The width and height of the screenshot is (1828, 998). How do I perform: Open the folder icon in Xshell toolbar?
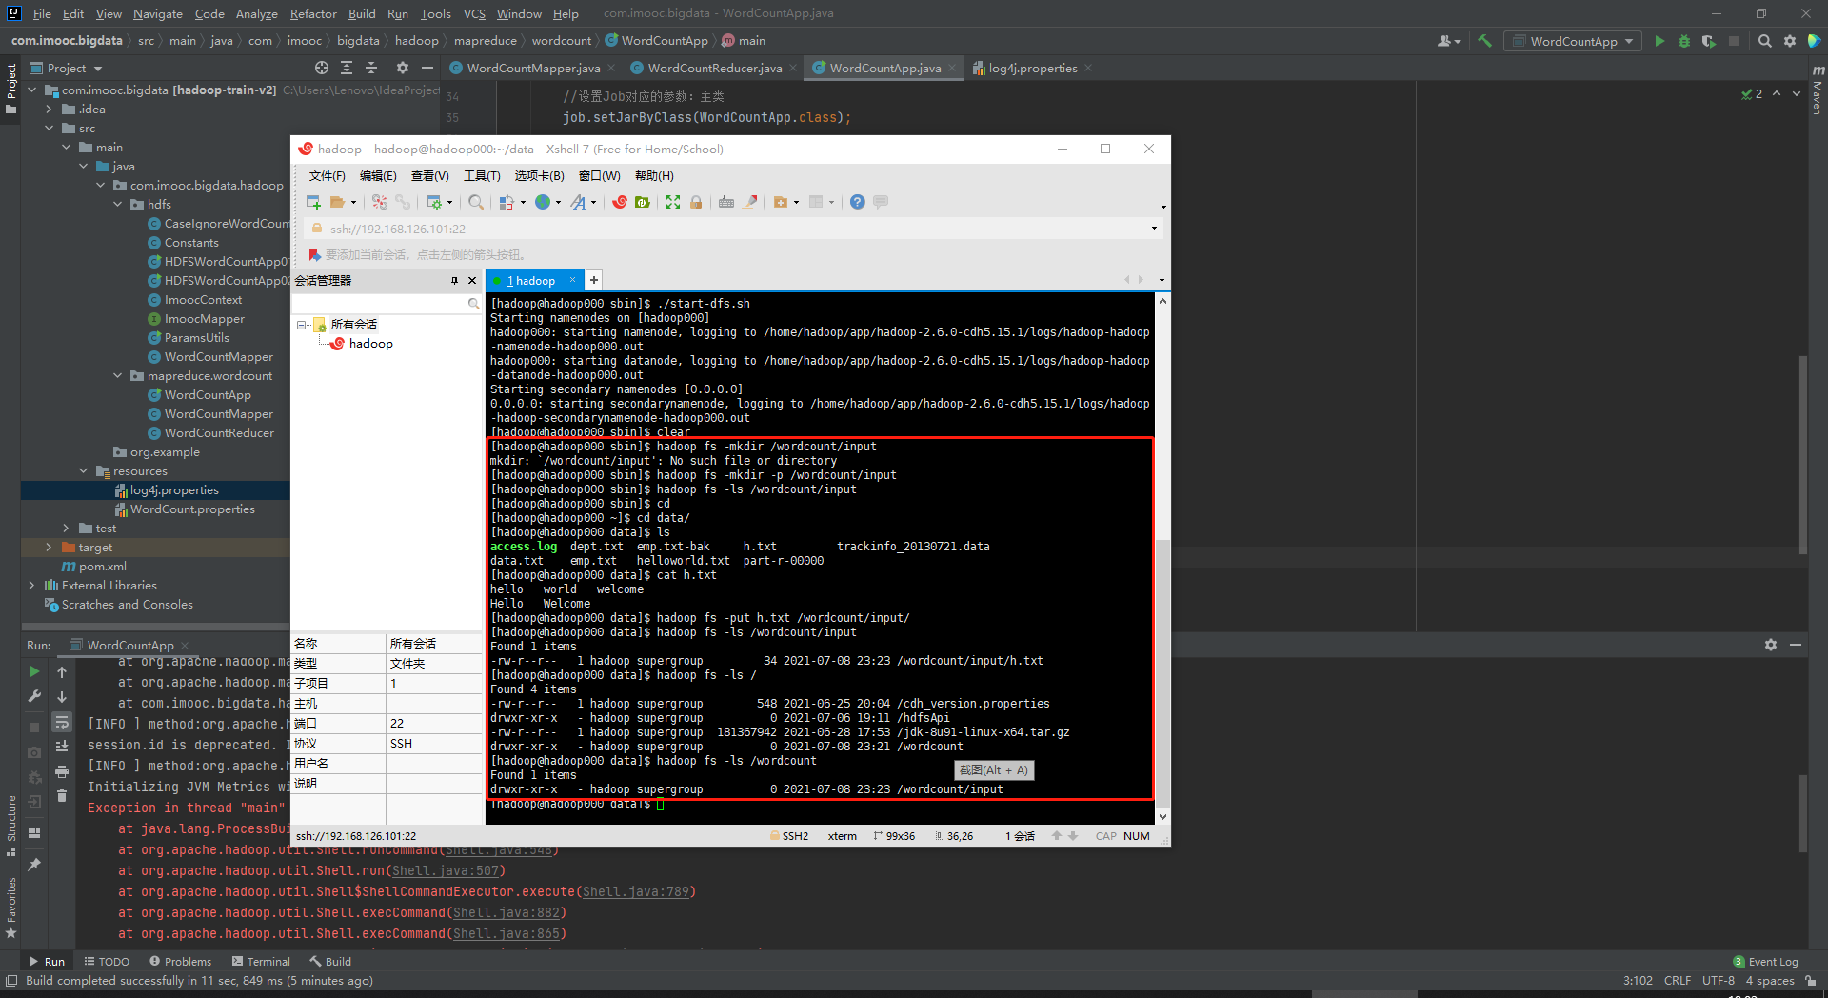[x=337, y=202]
